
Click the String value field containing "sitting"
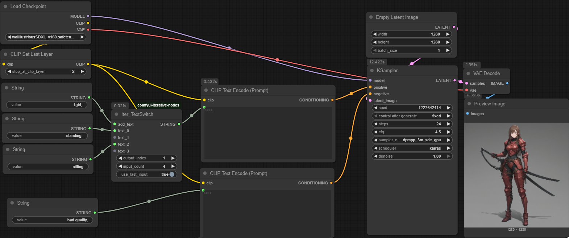pos(48,167)
